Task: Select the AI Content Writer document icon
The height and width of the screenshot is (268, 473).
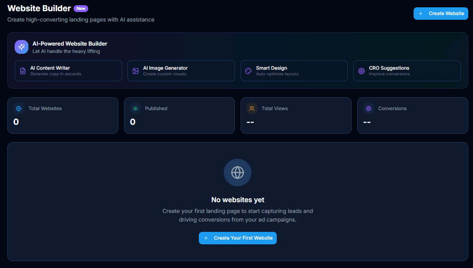Action: tap(23, 71)
